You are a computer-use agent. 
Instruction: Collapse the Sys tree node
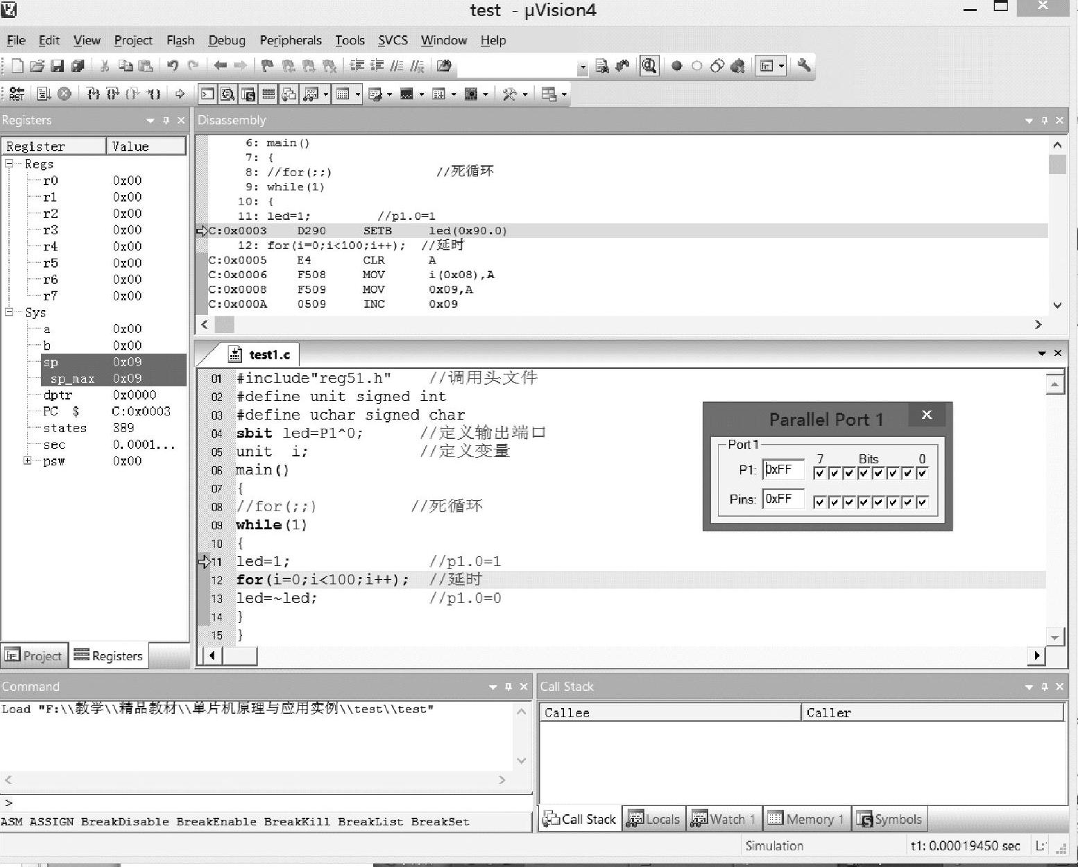[x=10, y=313]
